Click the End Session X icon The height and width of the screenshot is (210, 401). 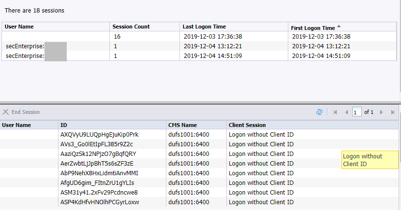click(6, 112)
